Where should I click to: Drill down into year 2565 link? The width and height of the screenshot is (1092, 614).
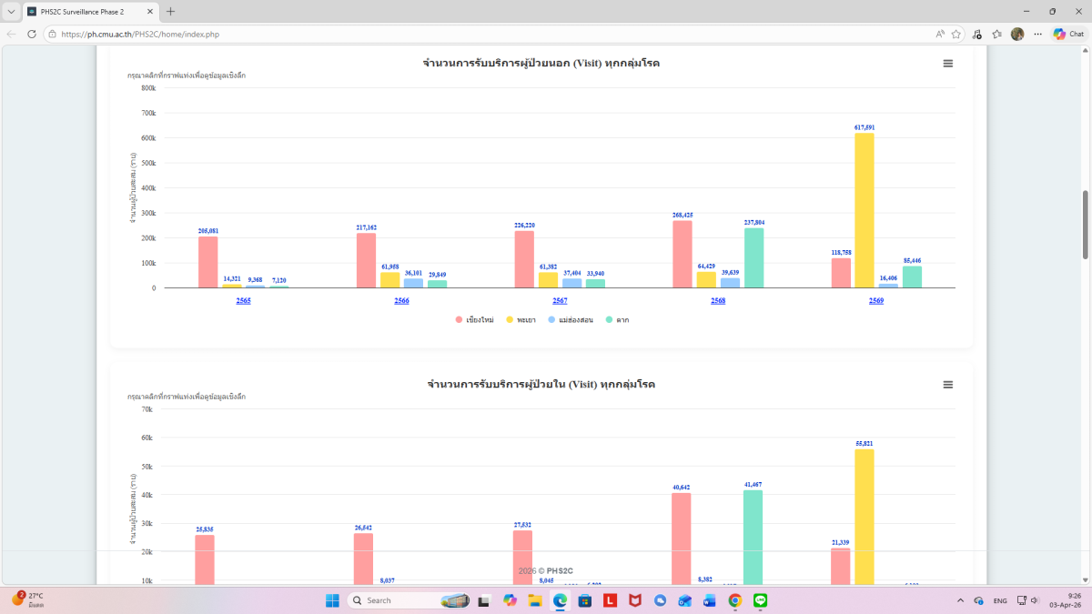pyautogui.click(x=243, y=300)
